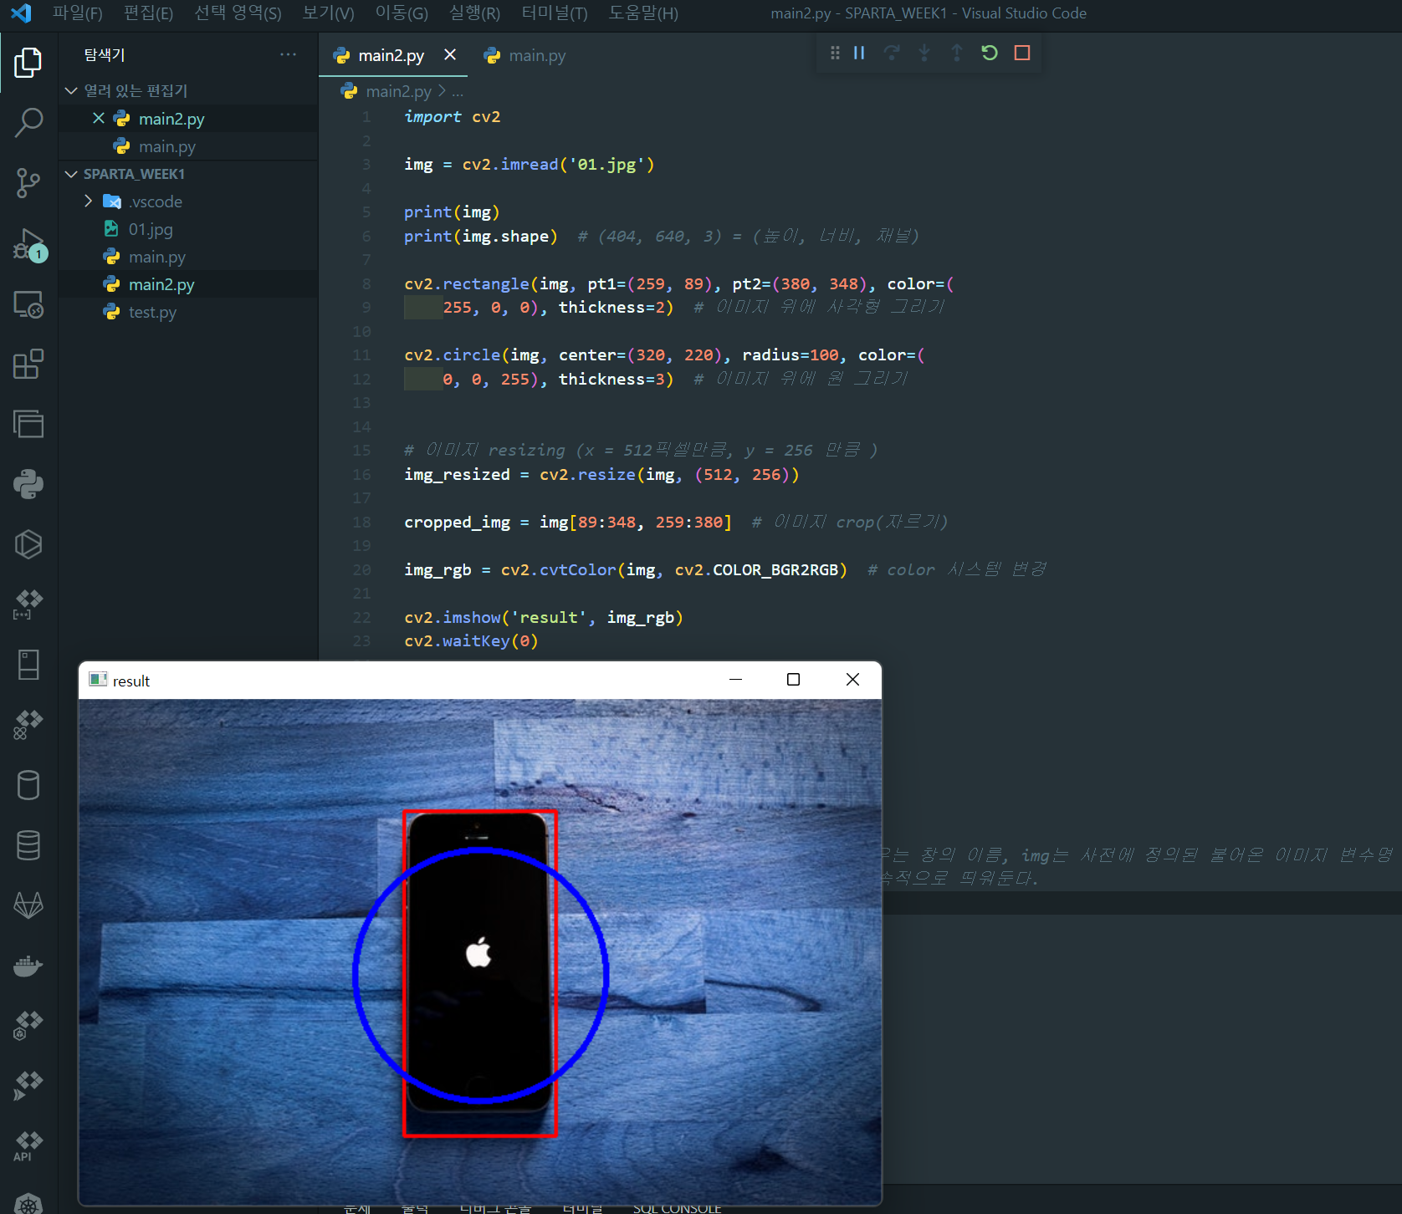This screenshot has height=1214, width=1402.
Task: Open the 보기(V) menu
Action: pos(328,13)
